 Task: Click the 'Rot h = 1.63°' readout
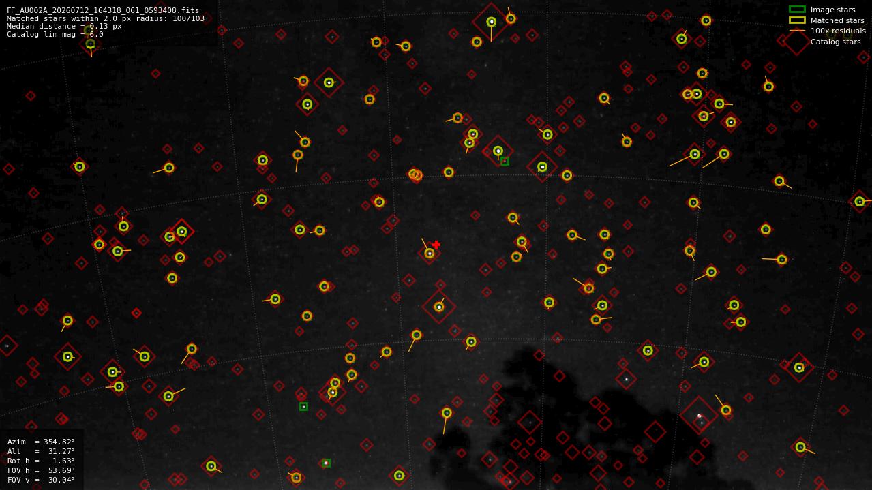[41, 461]
